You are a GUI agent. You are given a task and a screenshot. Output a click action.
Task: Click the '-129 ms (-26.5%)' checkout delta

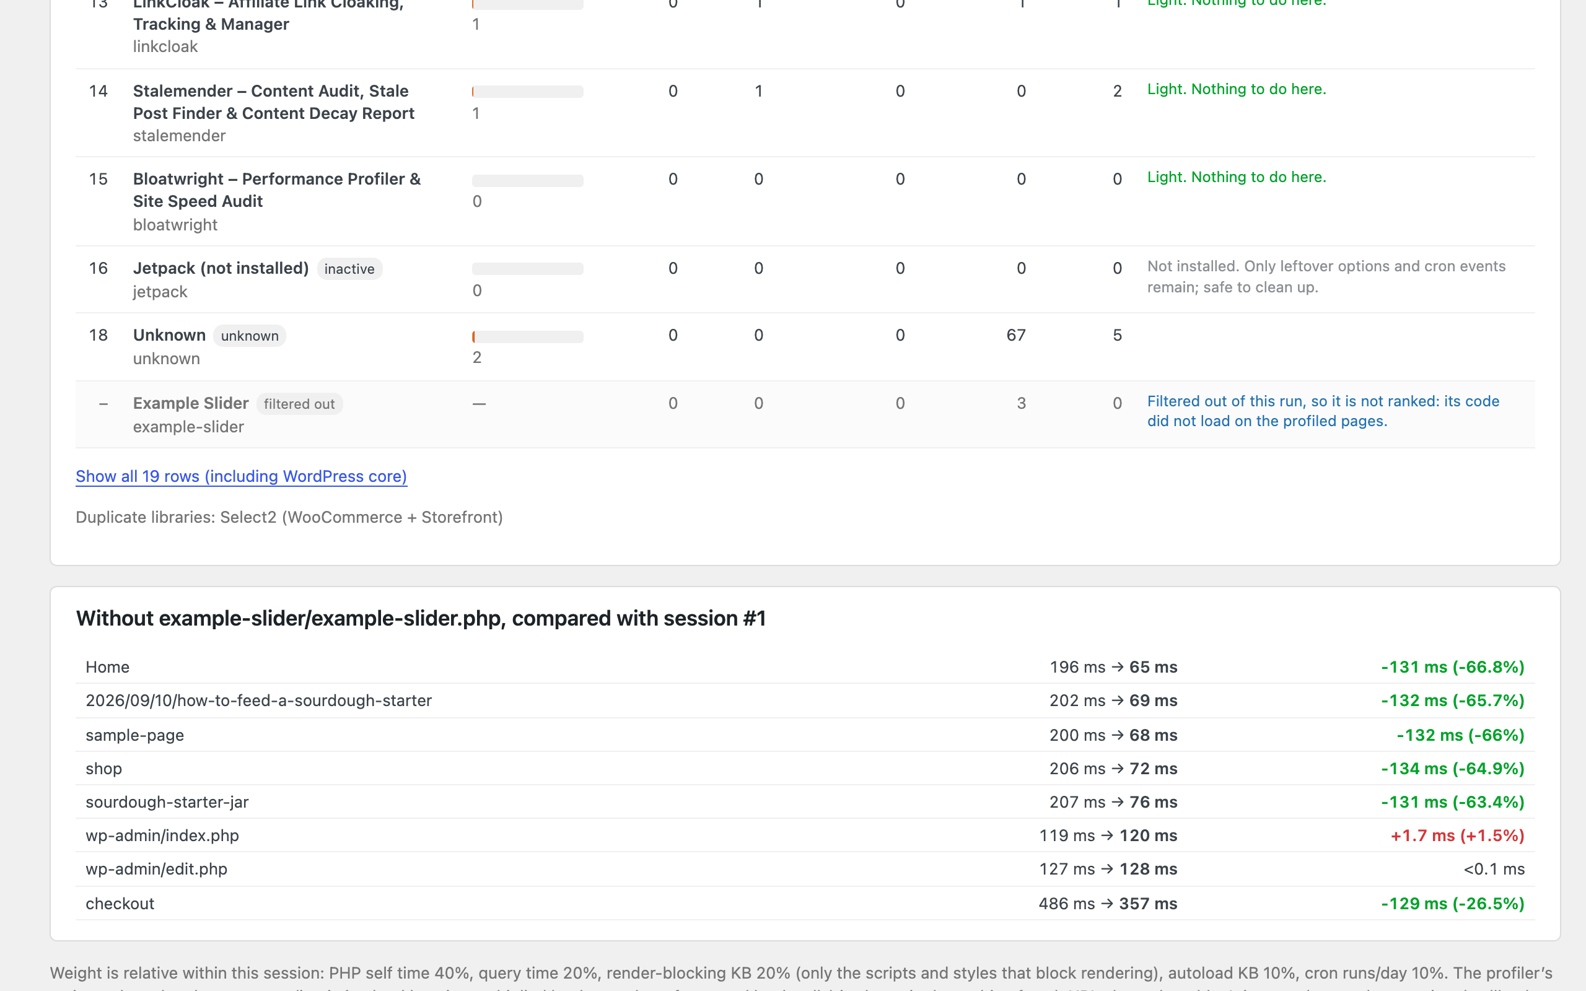[x=1452, y=903]
